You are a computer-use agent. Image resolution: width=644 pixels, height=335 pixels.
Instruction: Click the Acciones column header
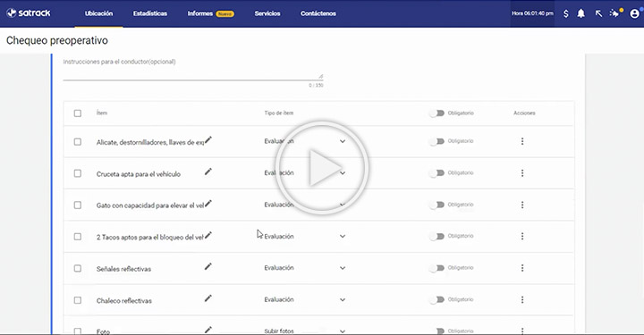(524, 113)
